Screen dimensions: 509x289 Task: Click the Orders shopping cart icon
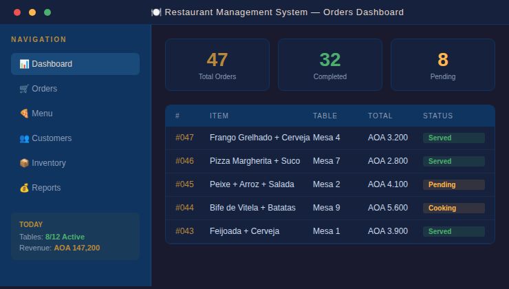(x=24, y=89)
